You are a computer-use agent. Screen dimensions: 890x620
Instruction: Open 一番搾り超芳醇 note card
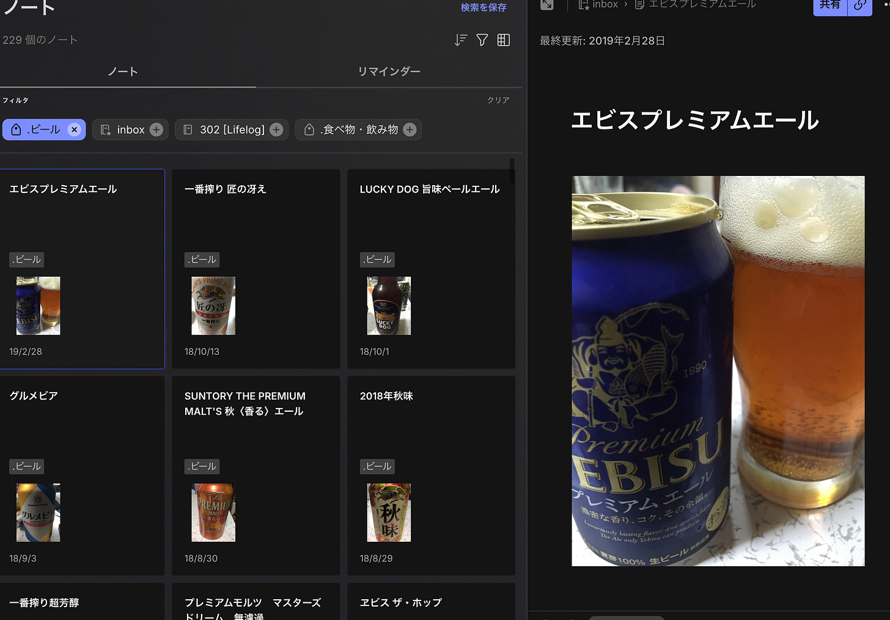click(82, 602)
